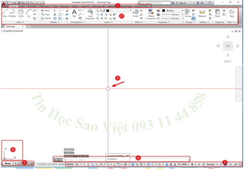Click the WCS label under ViewCube
244x169 pixels.
228,62
